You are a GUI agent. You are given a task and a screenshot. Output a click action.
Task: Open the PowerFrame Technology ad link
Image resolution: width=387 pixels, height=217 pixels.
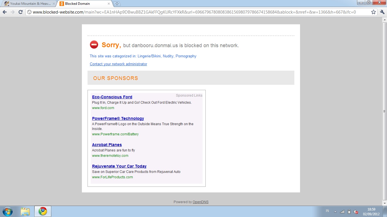[118, 118]
